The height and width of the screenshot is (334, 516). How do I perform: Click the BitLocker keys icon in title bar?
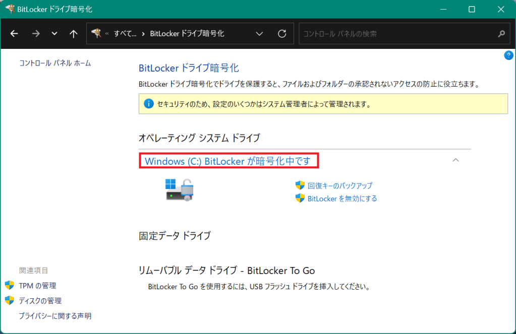pos(10,9)
